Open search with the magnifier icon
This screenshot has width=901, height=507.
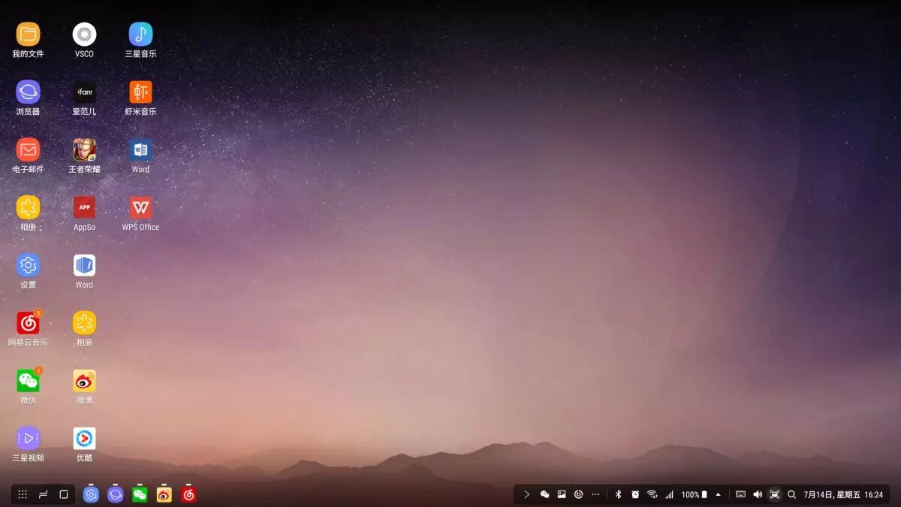tap(791, 494)
